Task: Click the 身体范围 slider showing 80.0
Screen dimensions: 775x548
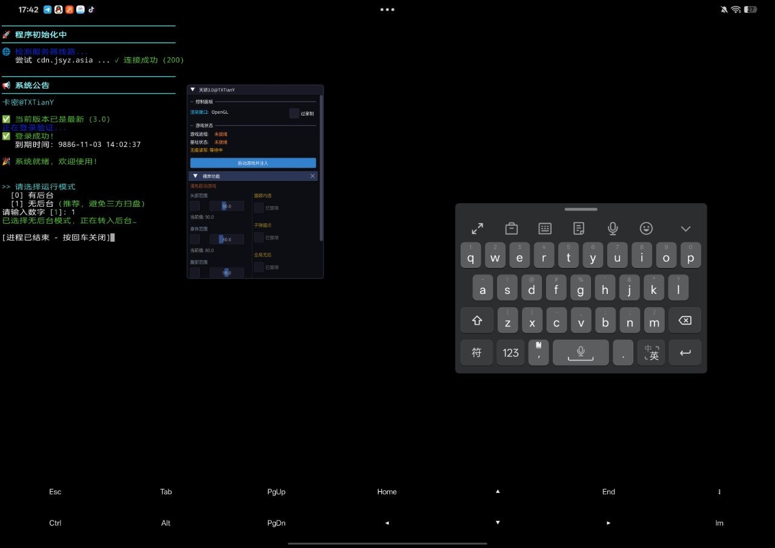Action: tap(226, 240)
